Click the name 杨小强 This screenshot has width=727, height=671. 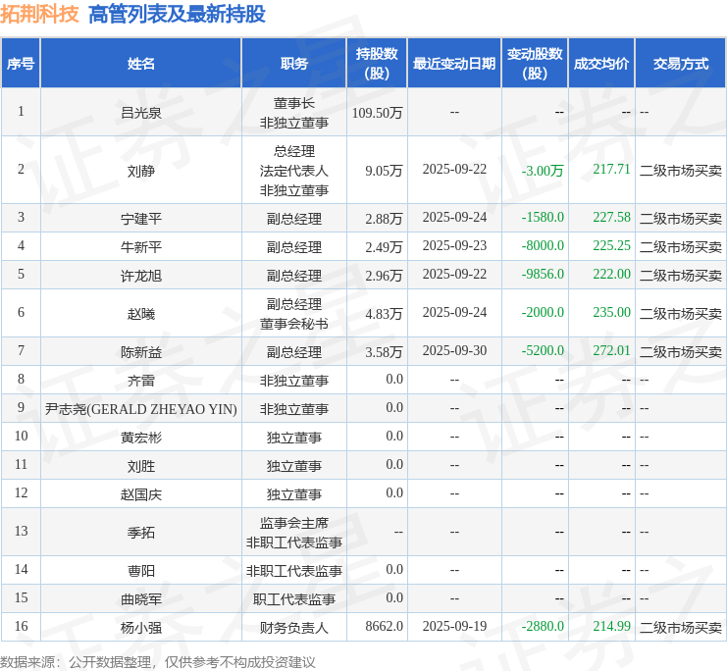point(141,628)
